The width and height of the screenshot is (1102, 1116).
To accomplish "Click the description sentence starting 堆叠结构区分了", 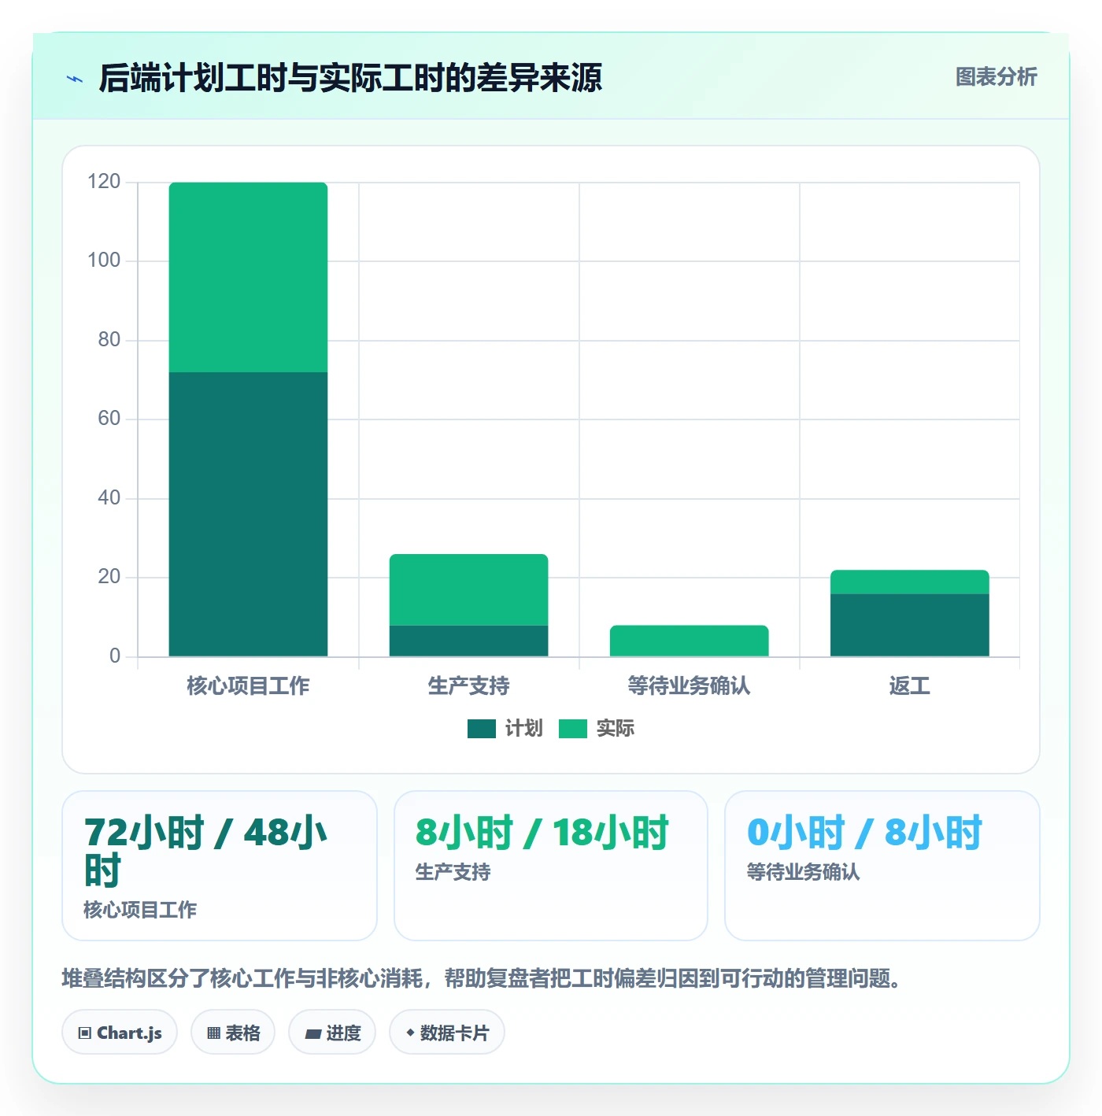I will pos(482,978).
